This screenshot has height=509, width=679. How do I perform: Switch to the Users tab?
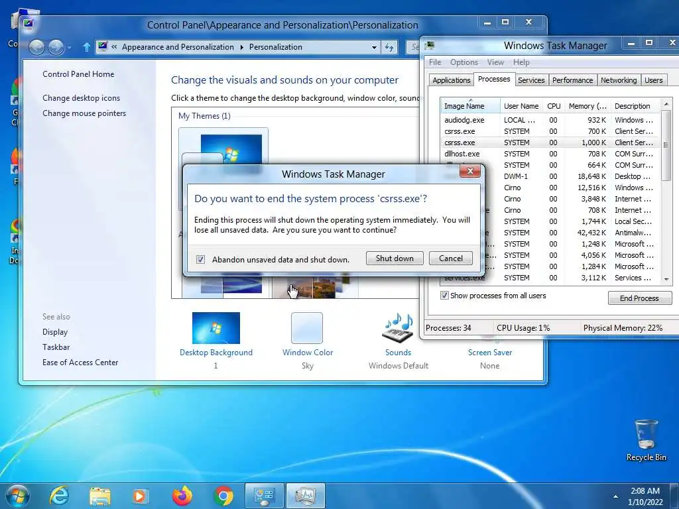click(653, 80)
